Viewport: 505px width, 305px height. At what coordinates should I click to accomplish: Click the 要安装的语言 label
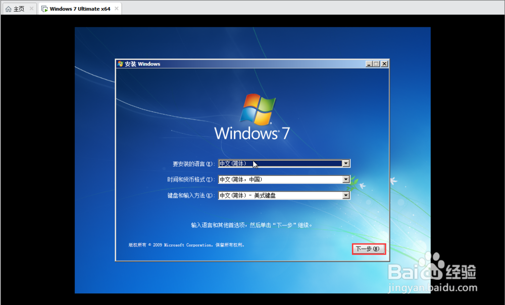tap(193, 164)
